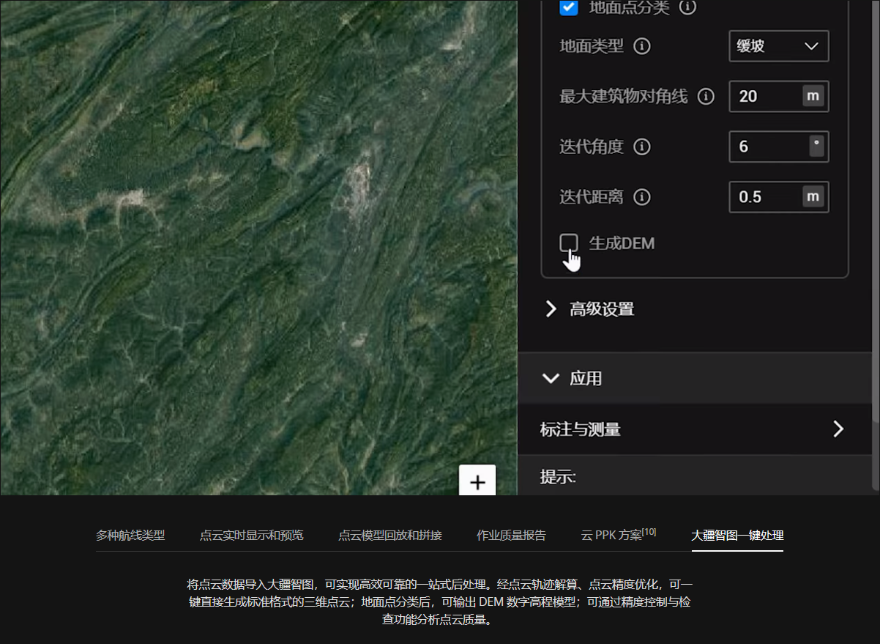Click the 最大建筑物对角线 input field
Image resolution: width=880 pixels, height=644 pixels.
pyautogui.click(x=767, y=97)
